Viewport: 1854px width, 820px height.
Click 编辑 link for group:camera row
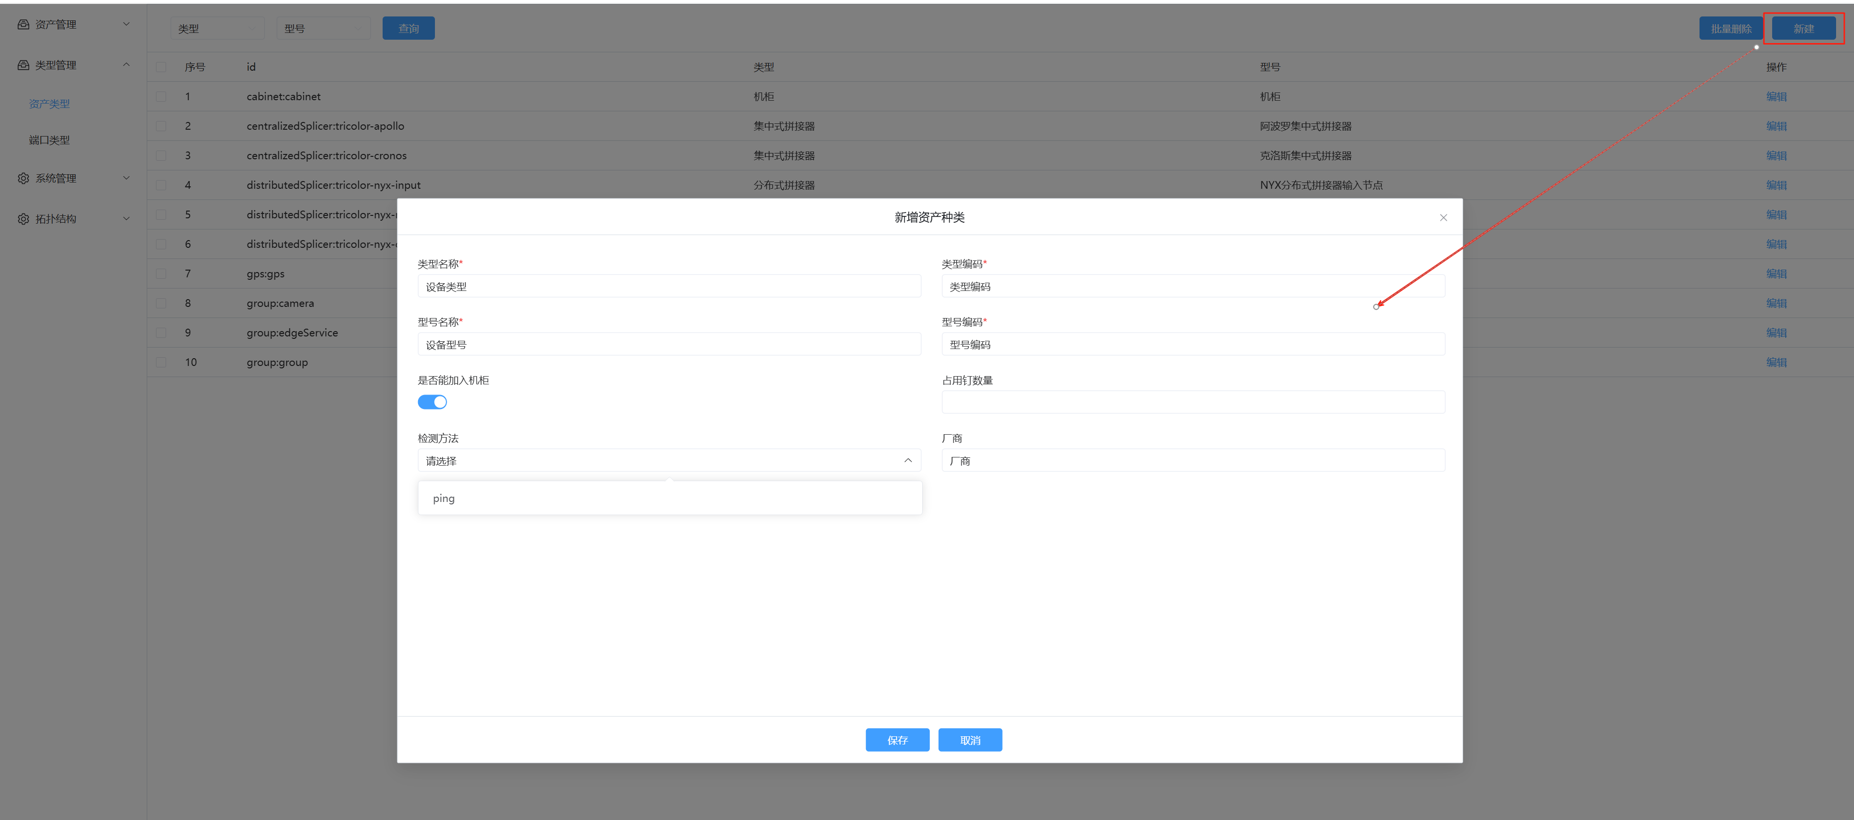(x=1777, y=303)
